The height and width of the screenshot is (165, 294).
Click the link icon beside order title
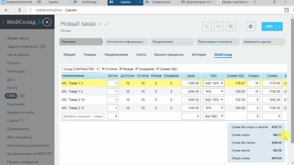click(x=106, y=24)
